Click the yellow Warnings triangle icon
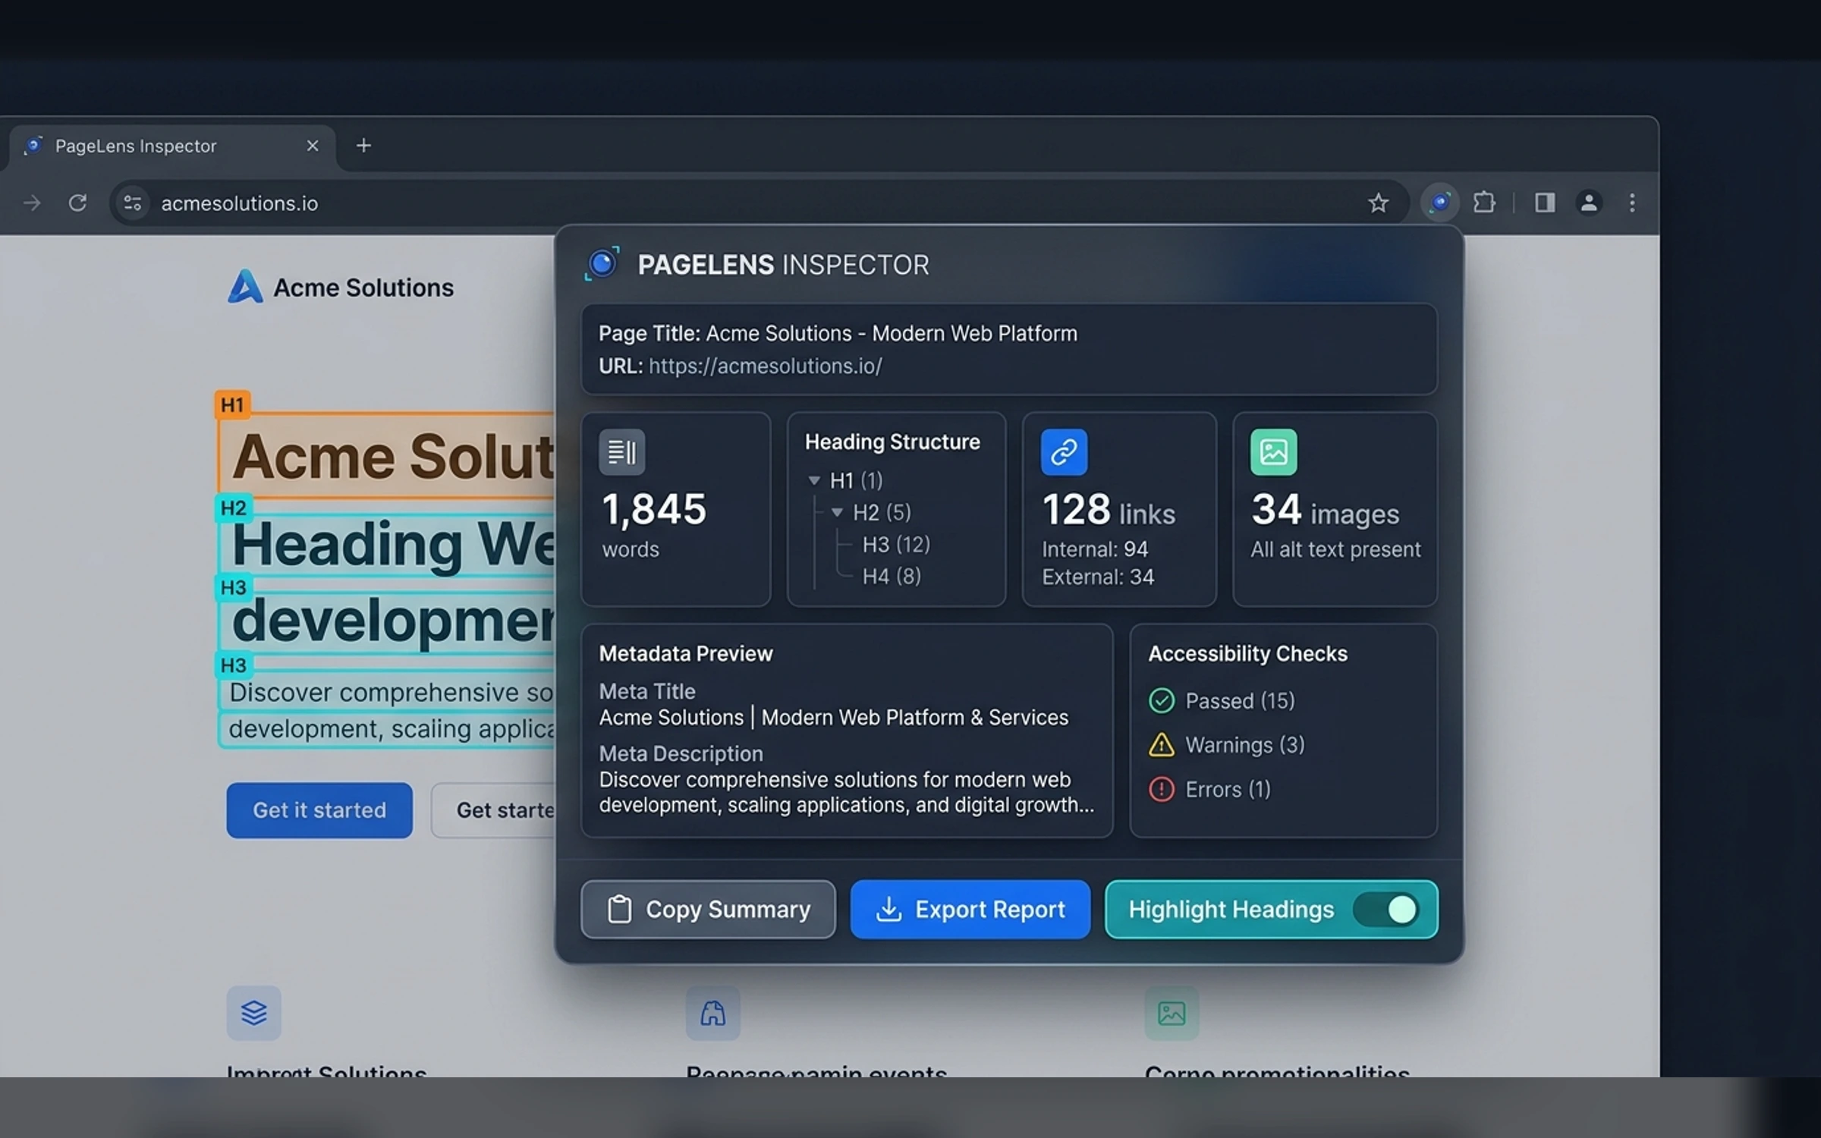Viewport: 1821px width, 1138px height. 1161,745
